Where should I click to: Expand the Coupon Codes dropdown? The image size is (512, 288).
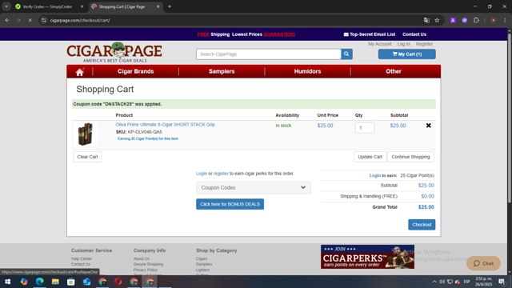254,188
